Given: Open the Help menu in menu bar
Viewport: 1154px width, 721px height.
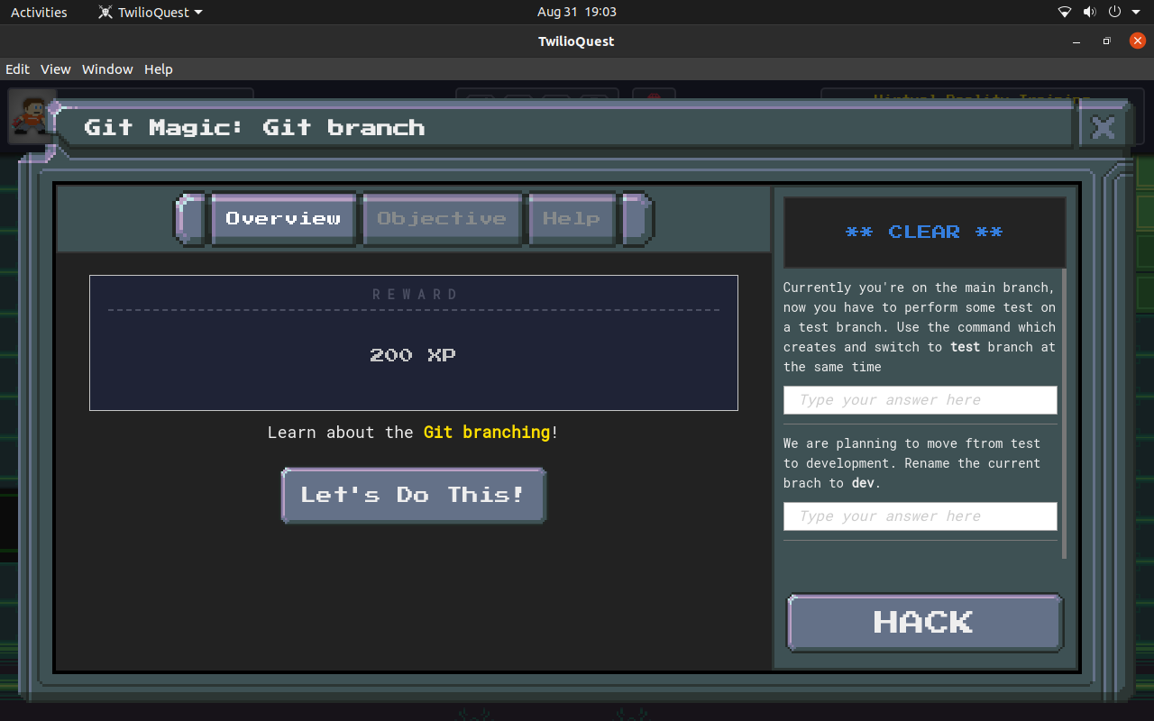Looking at the screenshot, I should [x=159, y=69].
